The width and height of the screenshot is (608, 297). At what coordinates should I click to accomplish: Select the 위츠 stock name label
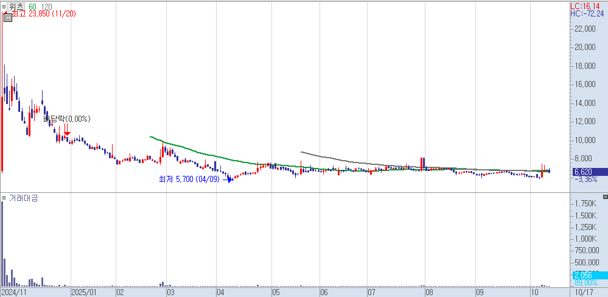pyautogui.click(x=16, y=6)
